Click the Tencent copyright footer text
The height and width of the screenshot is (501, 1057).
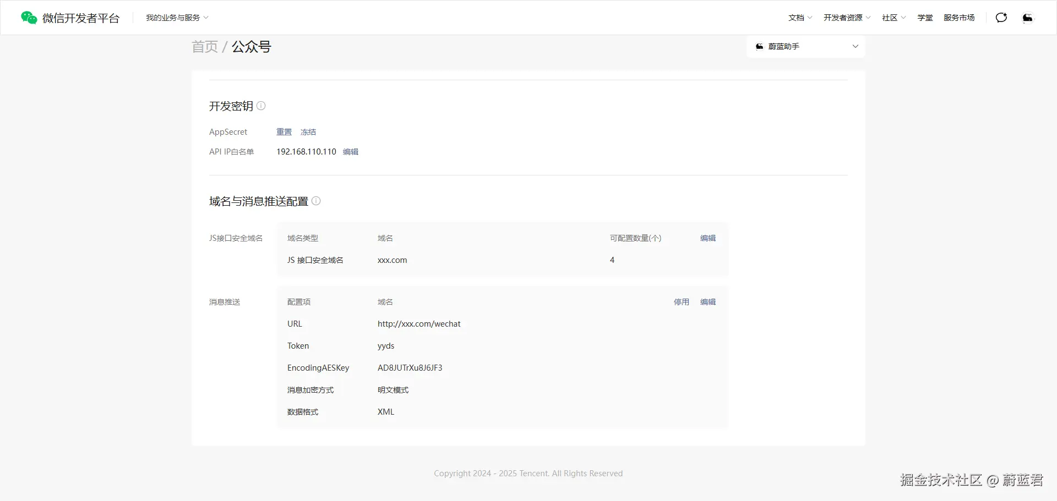(528, 474)
